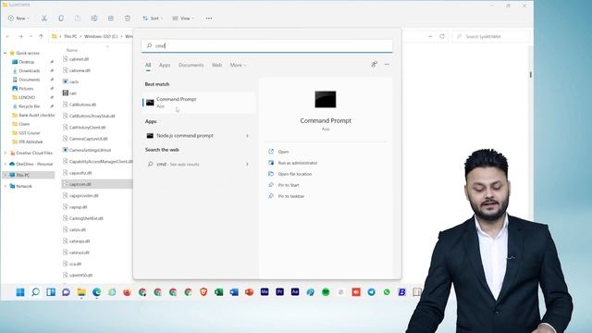592x333 pixels.
Task: Expand Node.js command prompt options arrow
Action: pos(247,136)
